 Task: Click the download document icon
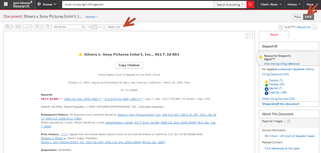coord(26,27)
